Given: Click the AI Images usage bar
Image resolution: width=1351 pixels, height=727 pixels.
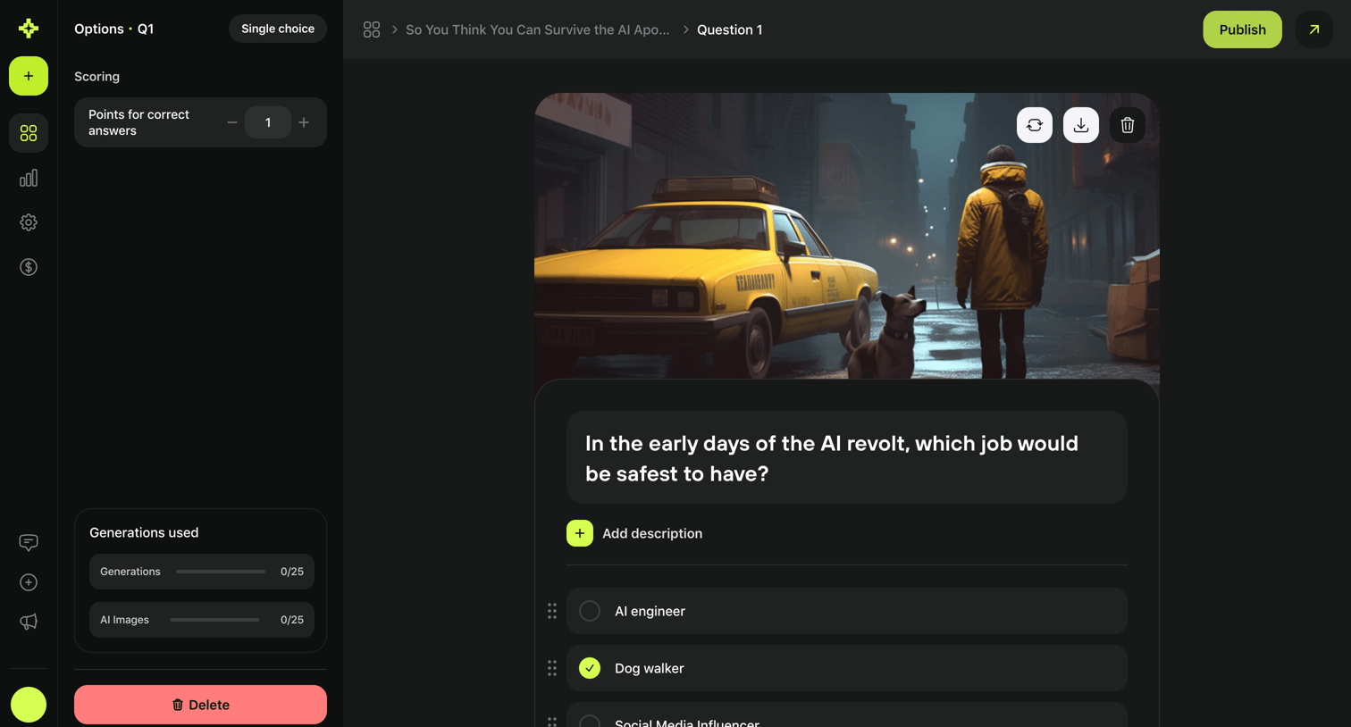Looking at the screenshot, I should (x=214, y=620).
